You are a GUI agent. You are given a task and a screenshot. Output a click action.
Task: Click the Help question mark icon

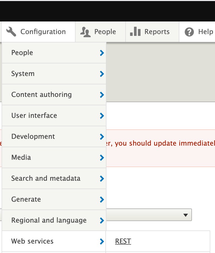(189, 32)
